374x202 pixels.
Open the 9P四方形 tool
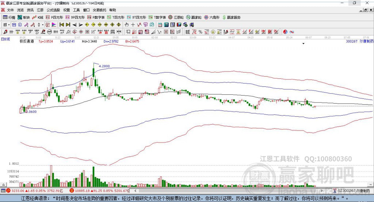coord(75,18)
